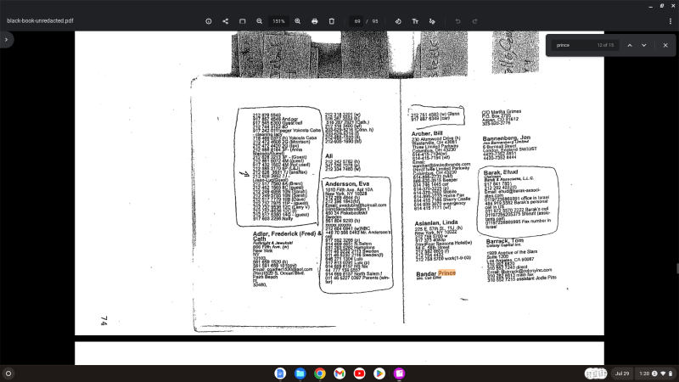
Task: Open Google Docs from the shelf
Action: click(x=280, y=374)
